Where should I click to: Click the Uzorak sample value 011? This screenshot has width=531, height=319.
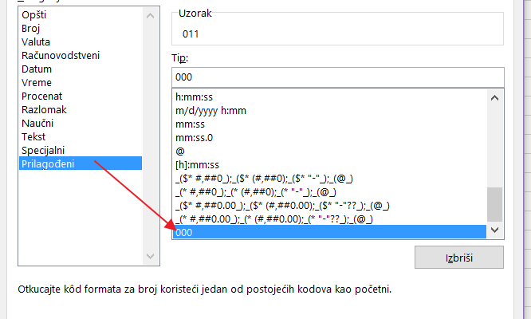(x=191, y=33)
